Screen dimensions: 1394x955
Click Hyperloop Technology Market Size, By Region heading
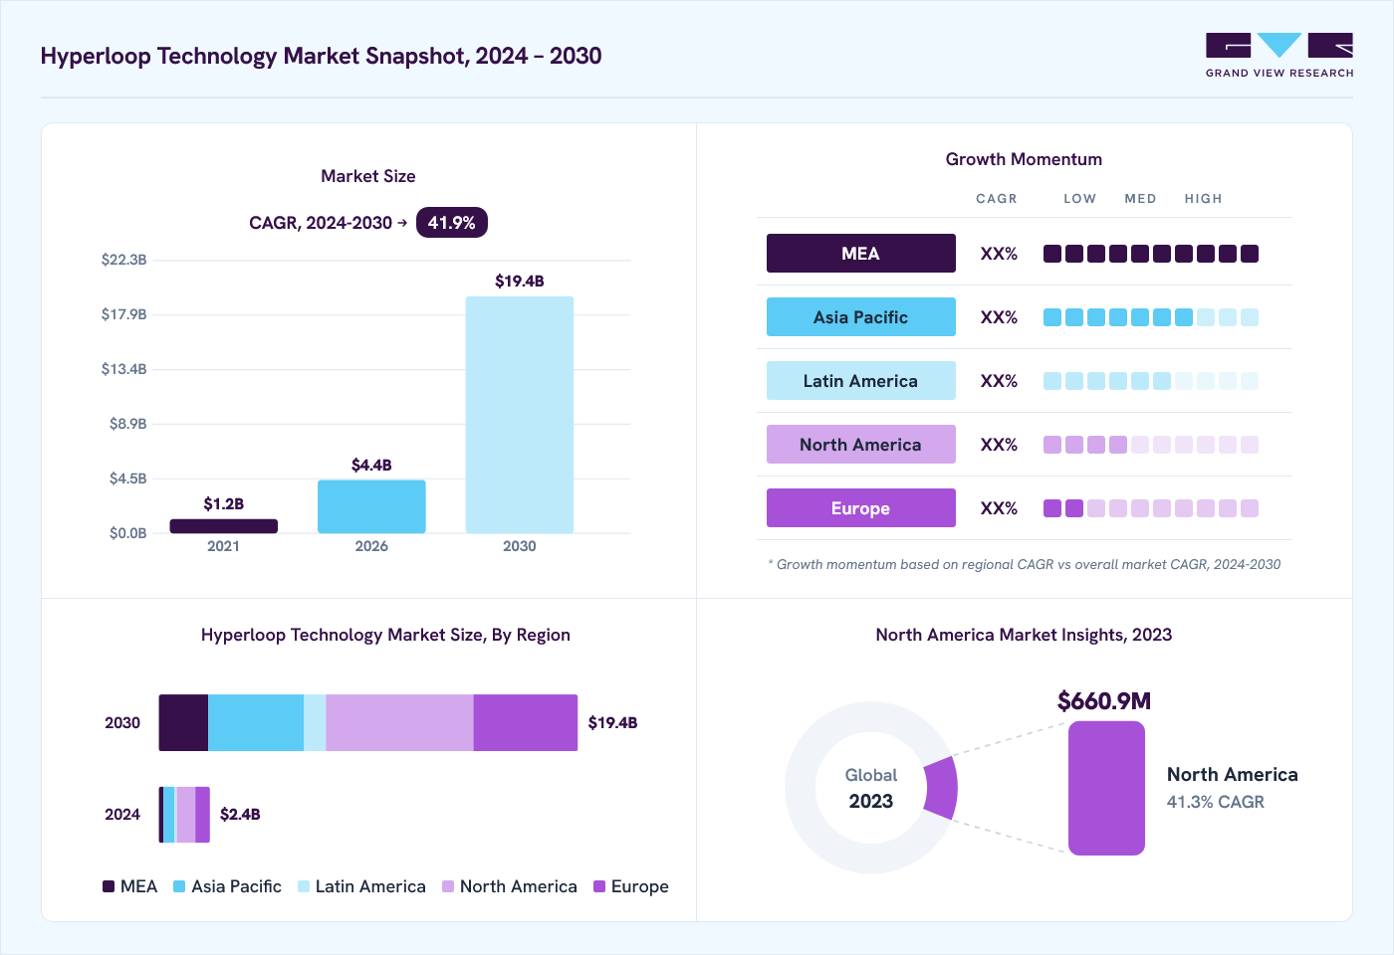385,635
